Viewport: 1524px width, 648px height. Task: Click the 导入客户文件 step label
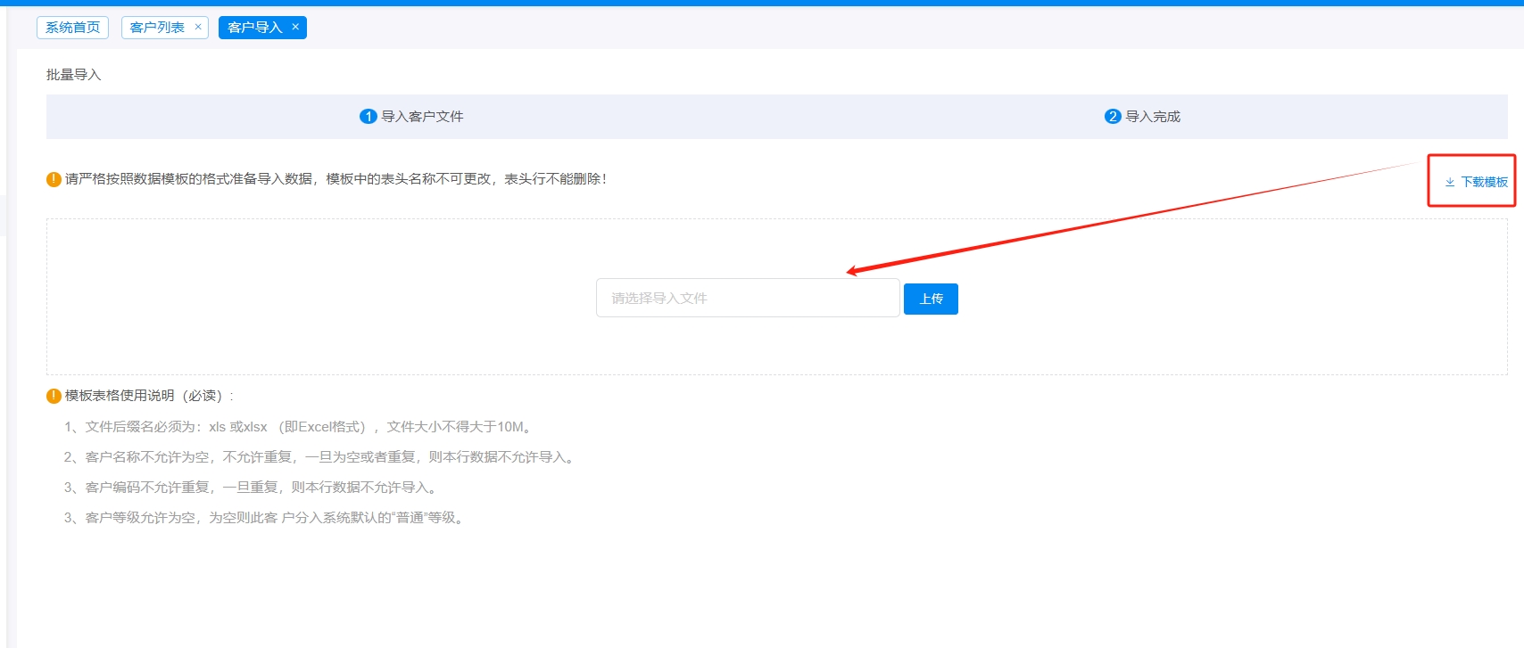422,117
